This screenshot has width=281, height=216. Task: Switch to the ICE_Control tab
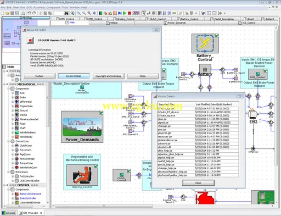[246, 23]
